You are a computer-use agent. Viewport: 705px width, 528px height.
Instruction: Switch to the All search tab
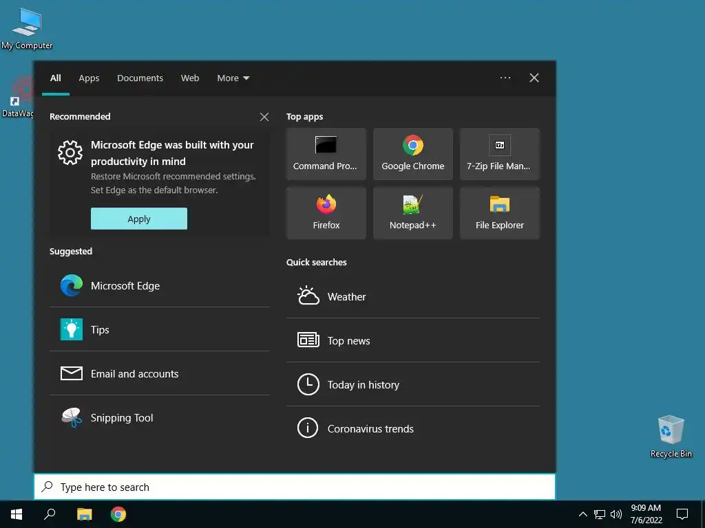click(x=56, y=78)
